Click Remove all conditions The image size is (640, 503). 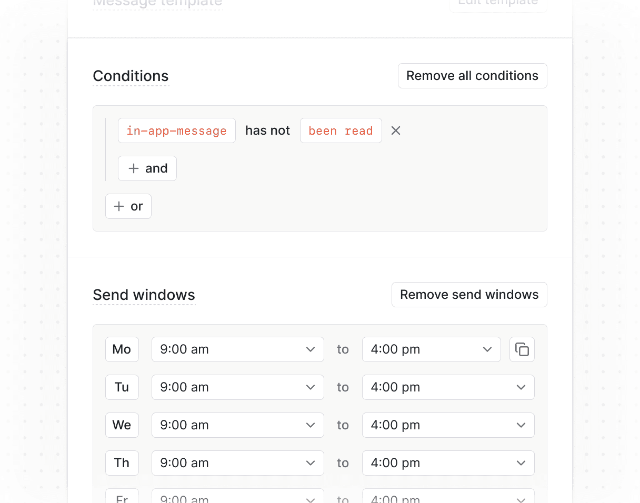tap(472, 75)
